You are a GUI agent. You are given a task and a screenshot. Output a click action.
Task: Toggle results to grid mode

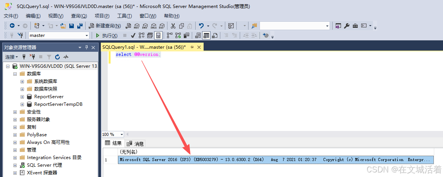tap(207, 35)
